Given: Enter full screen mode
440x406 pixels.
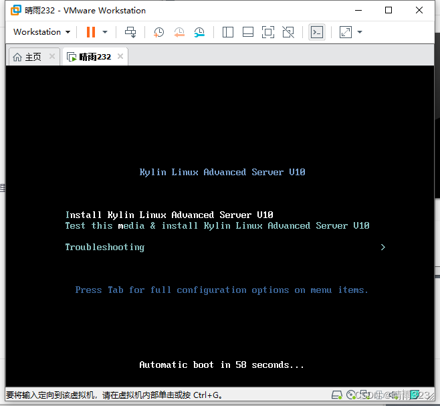Looking at the screenshot, I should pos(268,32).
